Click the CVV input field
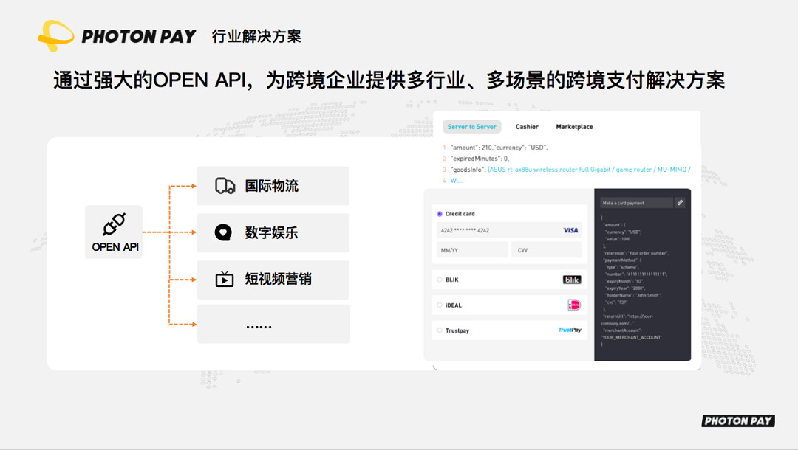Image resolution: width=798 pixels, height=450 pixels. 546,250
